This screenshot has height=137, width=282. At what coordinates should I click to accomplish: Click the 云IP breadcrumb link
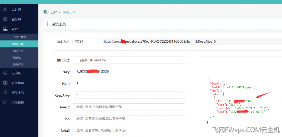(x=54, y=12)
